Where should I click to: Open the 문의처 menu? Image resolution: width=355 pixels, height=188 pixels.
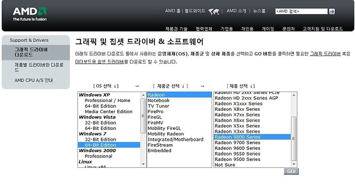click(x=288, y=29)
